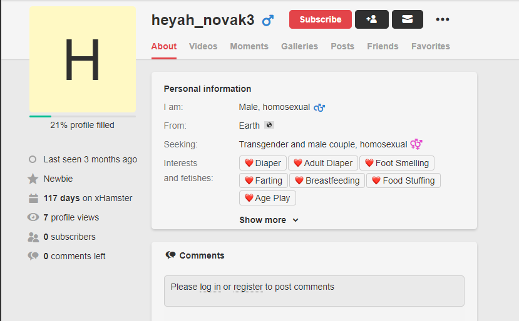The image size is (519, 321).
Task: Open the three dots more options menu
Action: pyautogui.click(x=443, y=19)
